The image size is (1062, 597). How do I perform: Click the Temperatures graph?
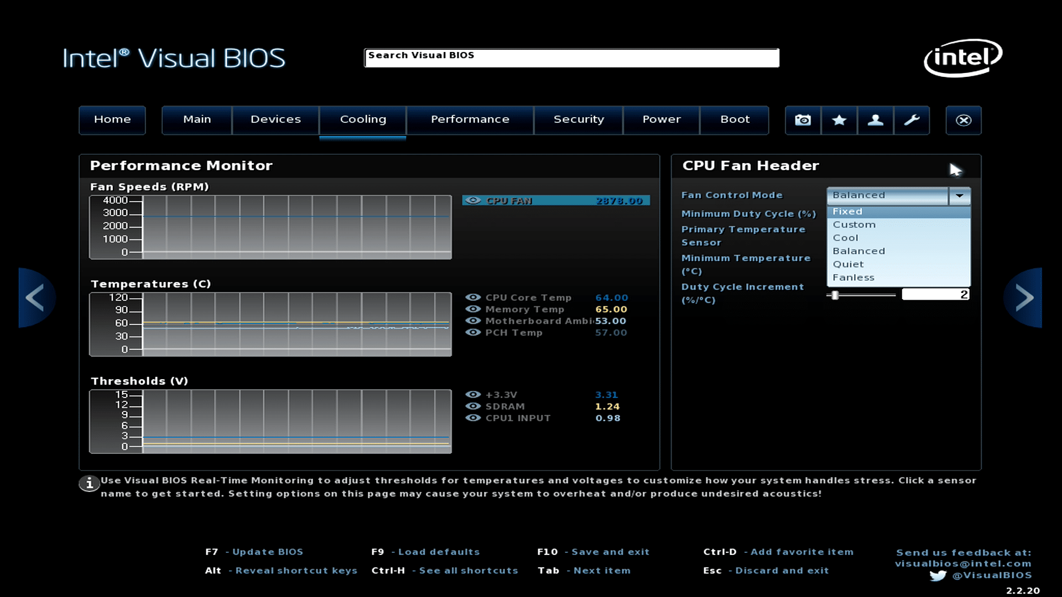[x=270, y=324]
